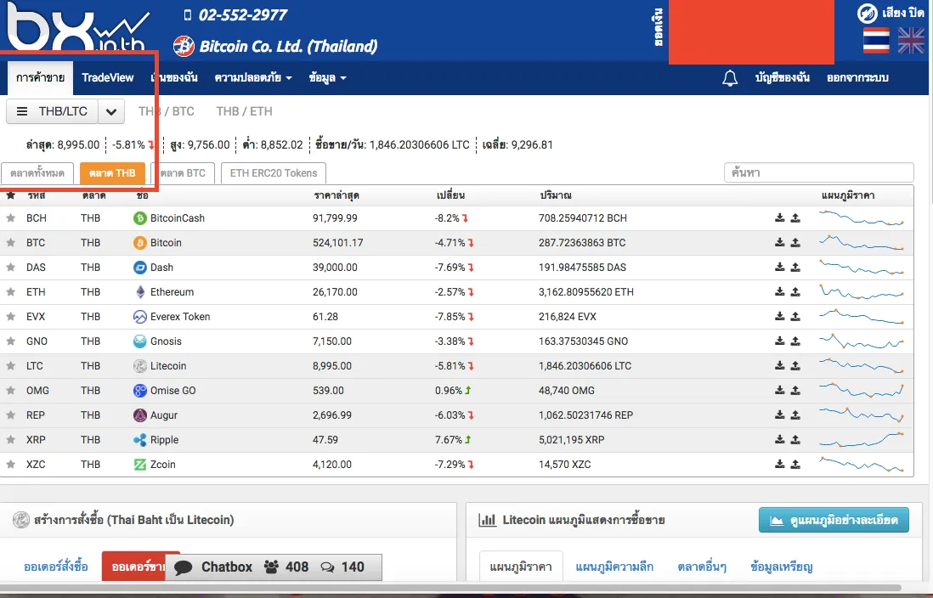Viewport: 933px width, 598px height.
Task: Toggle favorite star for LTC row
Action: tap(11, 366)
